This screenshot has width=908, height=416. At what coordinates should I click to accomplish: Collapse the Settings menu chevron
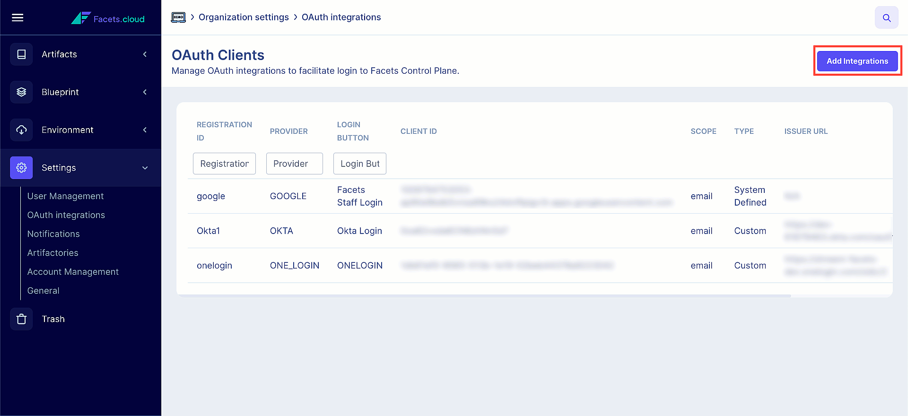145,168
